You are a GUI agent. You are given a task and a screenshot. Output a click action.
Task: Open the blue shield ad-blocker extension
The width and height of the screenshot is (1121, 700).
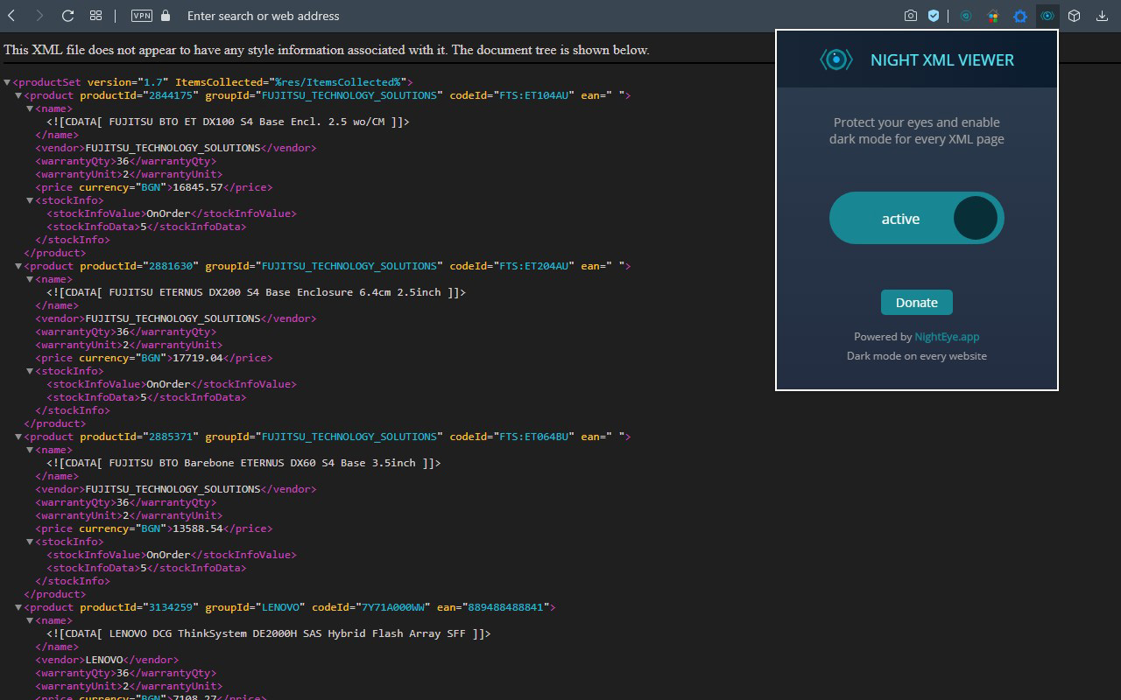pyautogui.click(x=934, y=16)
